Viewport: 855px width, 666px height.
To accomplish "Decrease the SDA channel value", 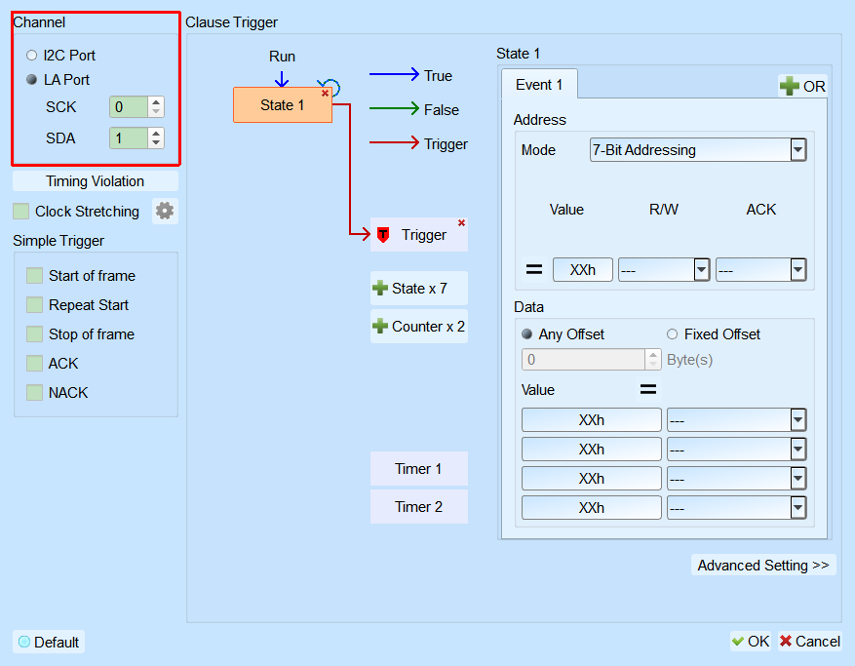I will coord(156,143).
